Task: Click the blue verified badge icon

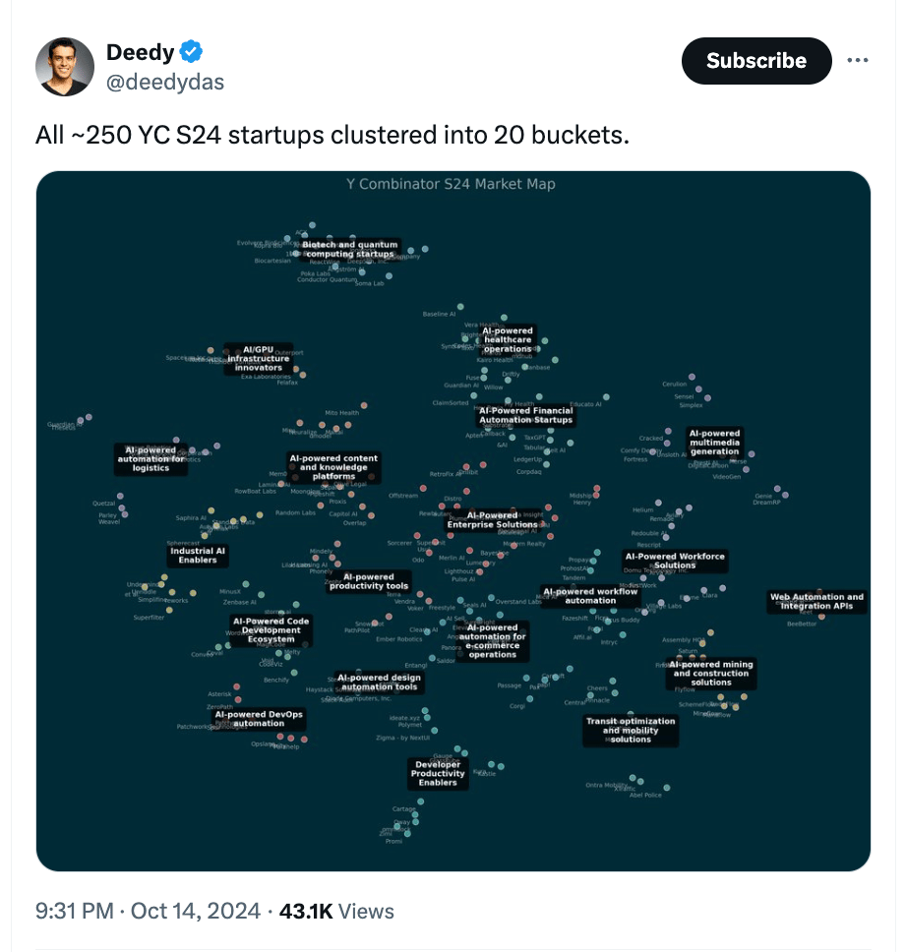Action: point(191,51)
